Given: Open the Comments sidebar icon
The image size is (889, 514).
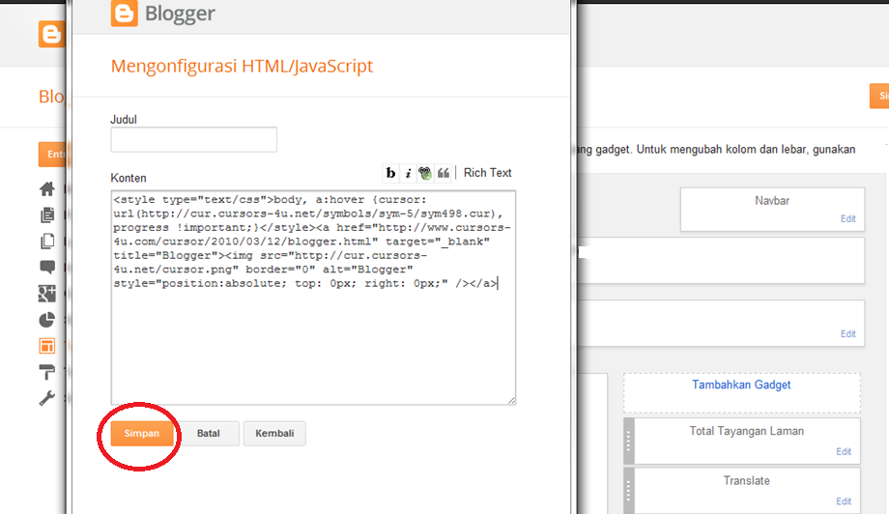Looking at the screenshot, I should pyautogui.click(x=47, y=267).
